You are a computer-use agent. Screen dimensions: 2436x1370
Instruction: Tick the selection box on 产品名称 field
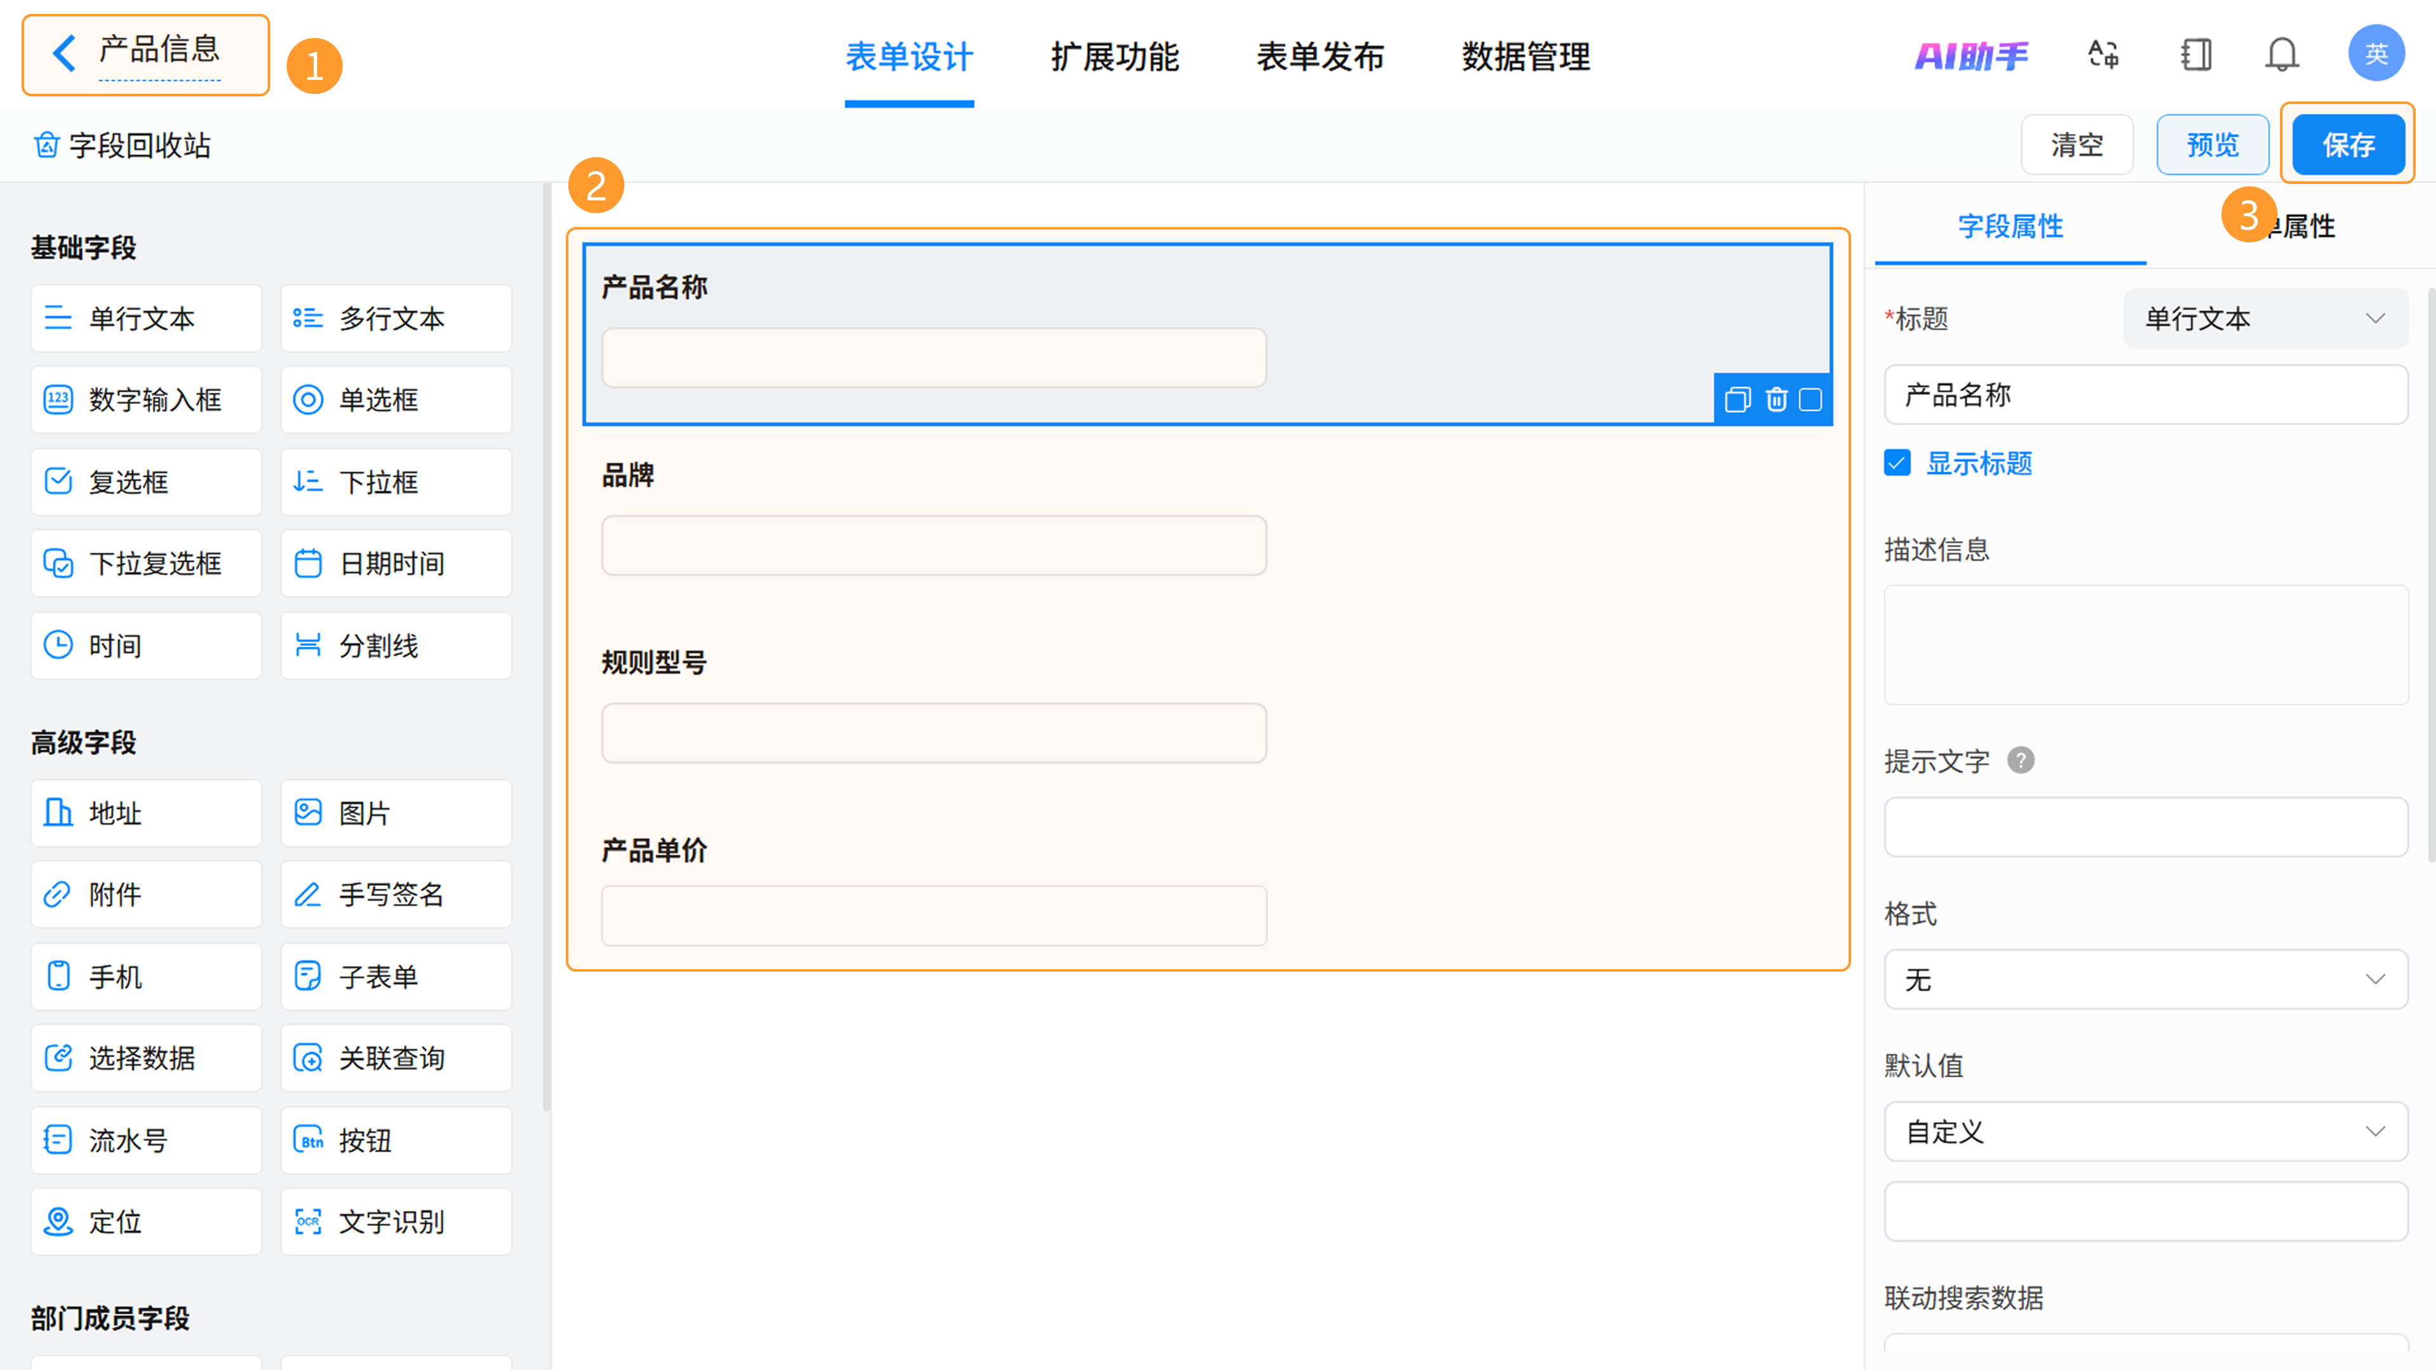1810,400
